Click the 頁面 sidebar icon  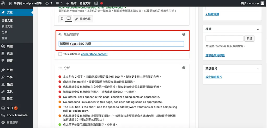(x=3, y=53)
